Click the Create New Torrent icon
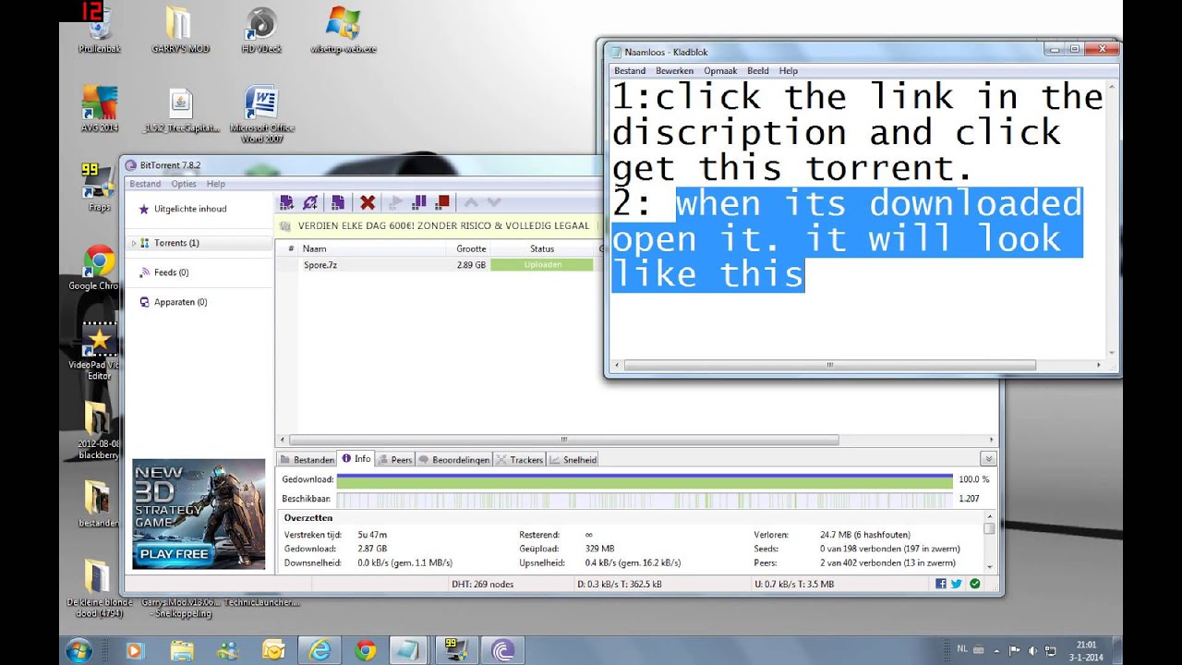This screenshot has height=665, width=1182. pos(338,202)
